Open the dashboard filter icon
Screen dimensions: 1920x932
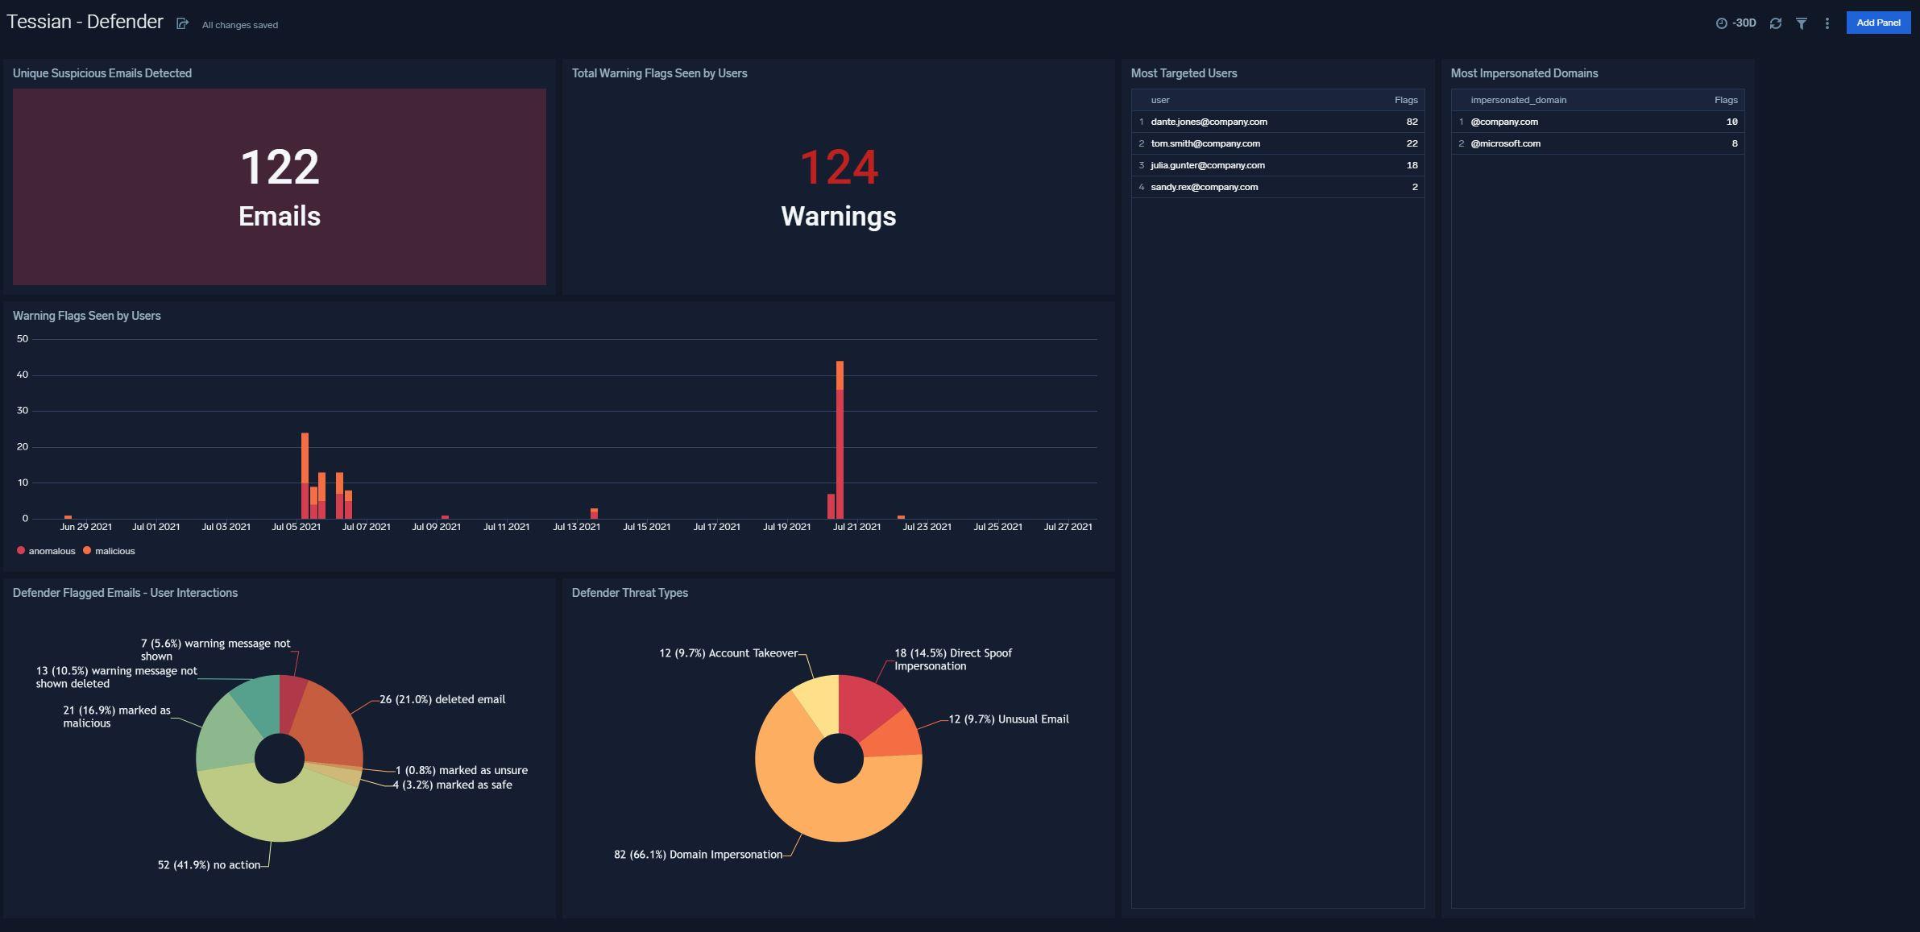[1801, 23]
